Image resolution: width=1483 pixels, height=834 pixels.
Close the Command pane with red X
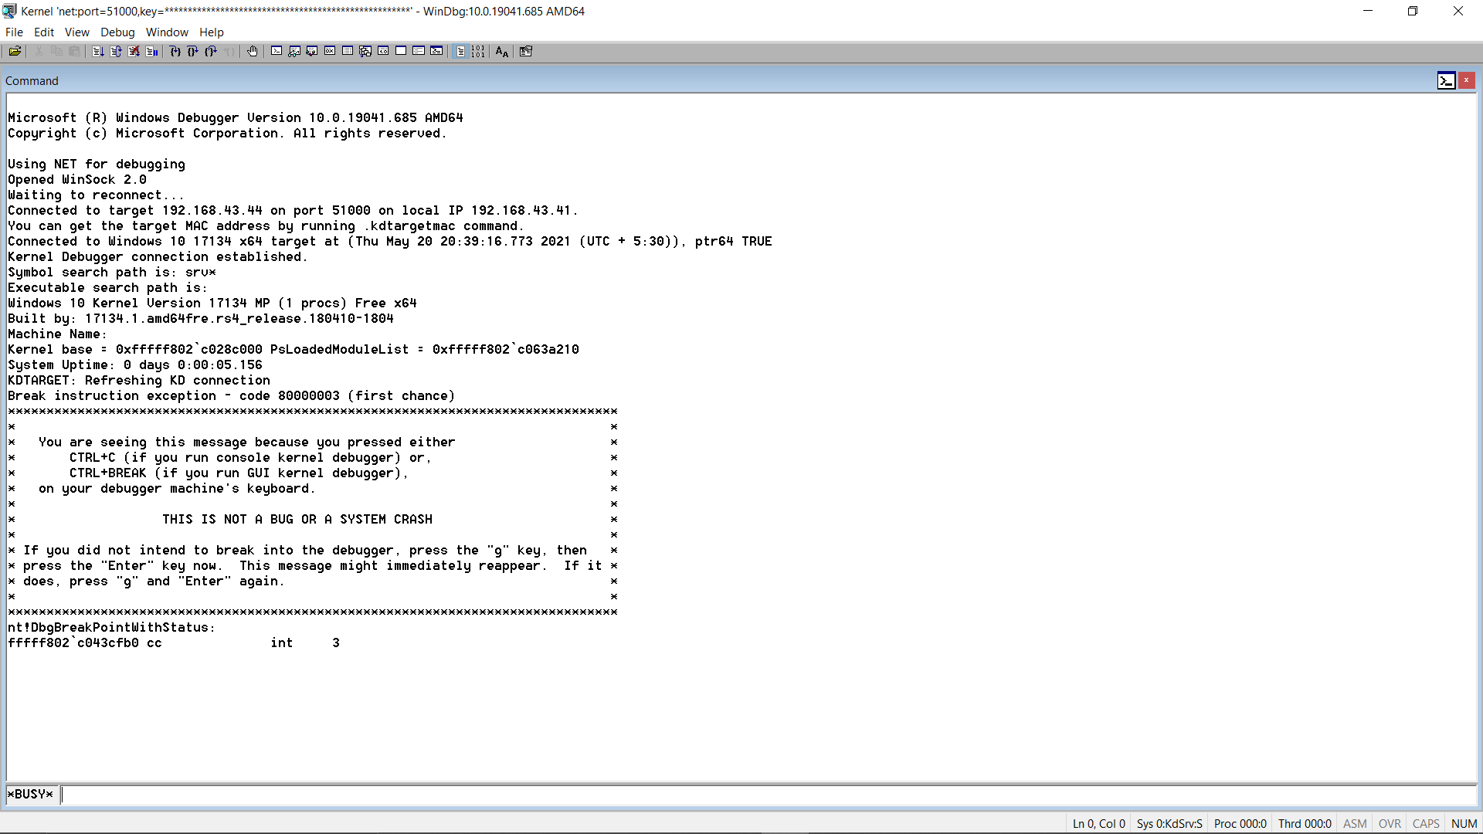1466,80
